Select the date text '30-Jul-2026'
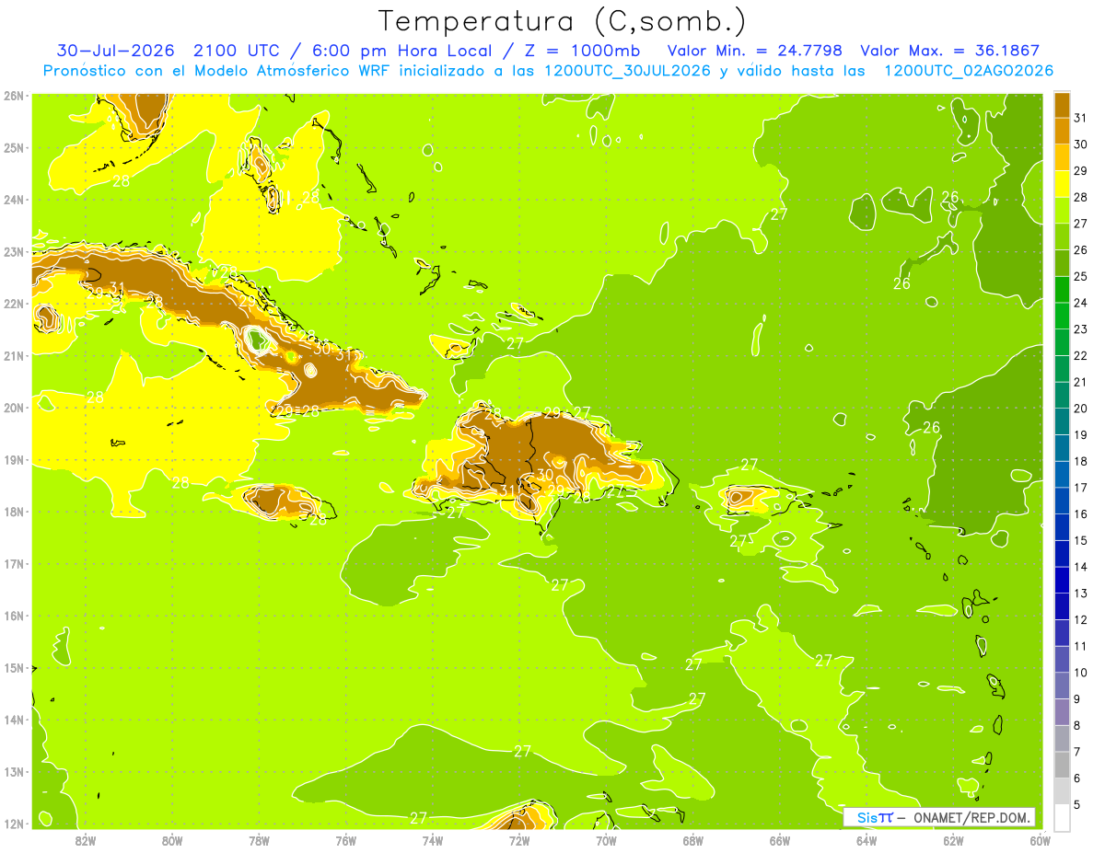Viewport: 1105px width, 853px height. click(115, 51)
